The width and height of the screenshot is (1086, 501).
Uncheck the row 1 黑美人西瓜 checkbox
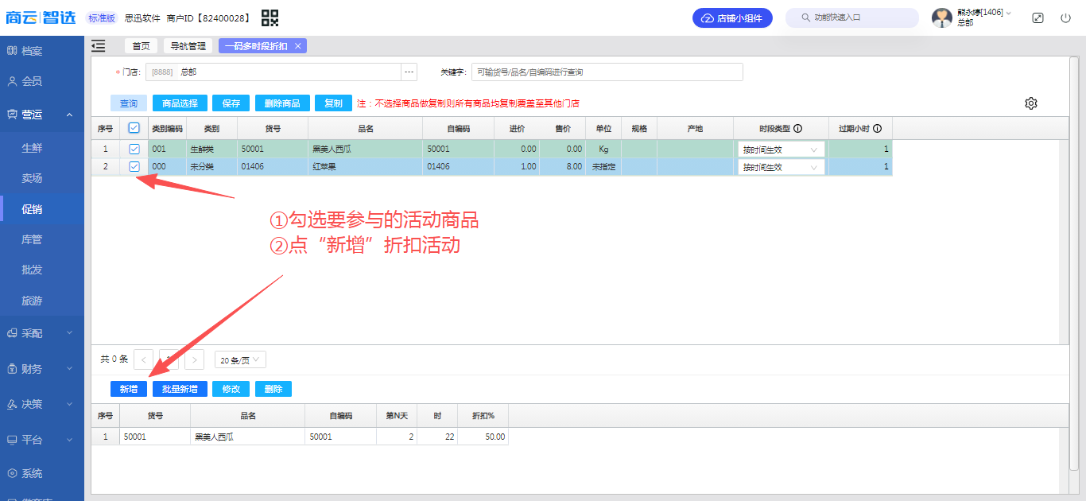(x=134, y=149)
